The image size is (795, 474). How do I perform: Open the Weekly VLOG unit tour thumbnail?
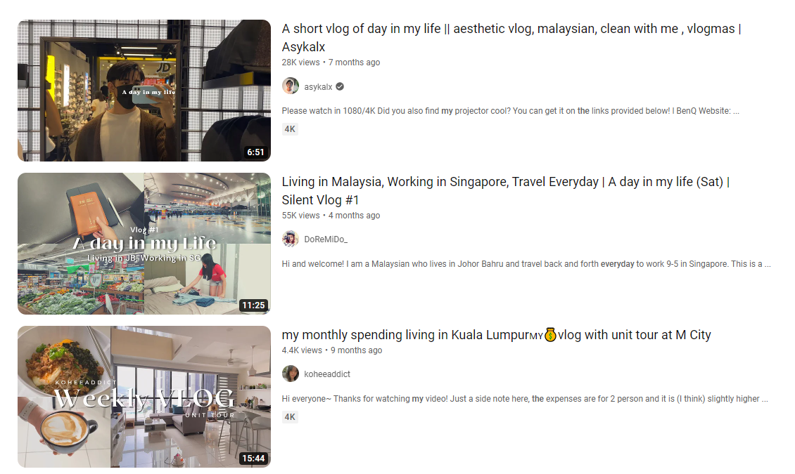click(x=144, y=397)
